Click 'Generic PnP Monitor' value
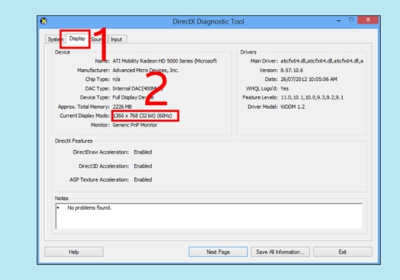The width and height of the screenshot is (400, 280). coord(135,125)
